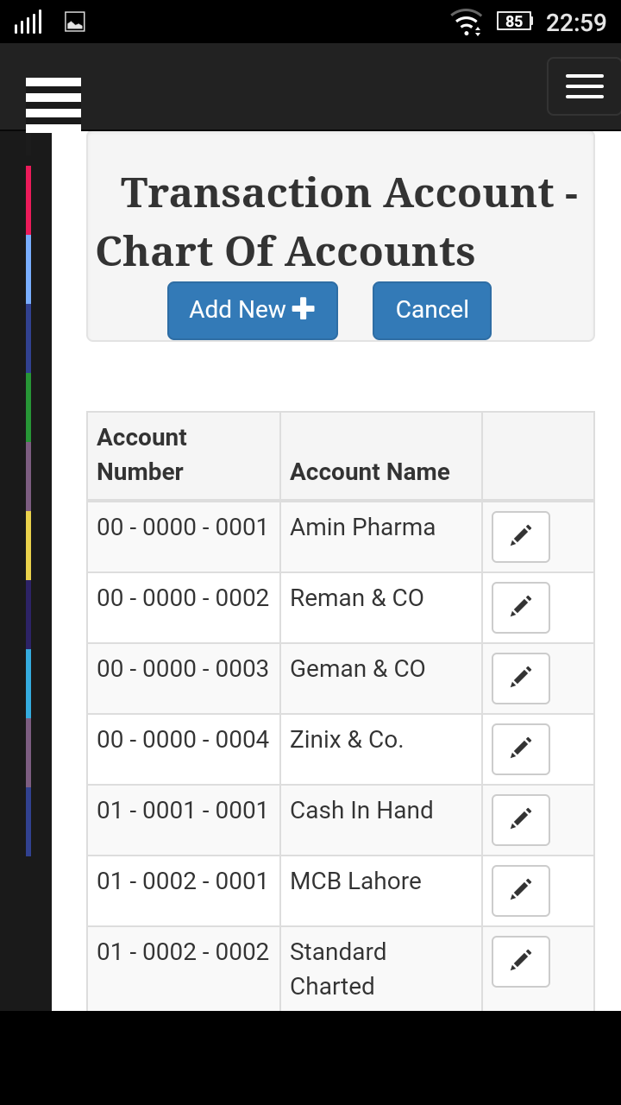The height and width of the screenshot is (1105, 621).
Task: Select the green sidebar color strip
Action: click(x=28, y=407)
